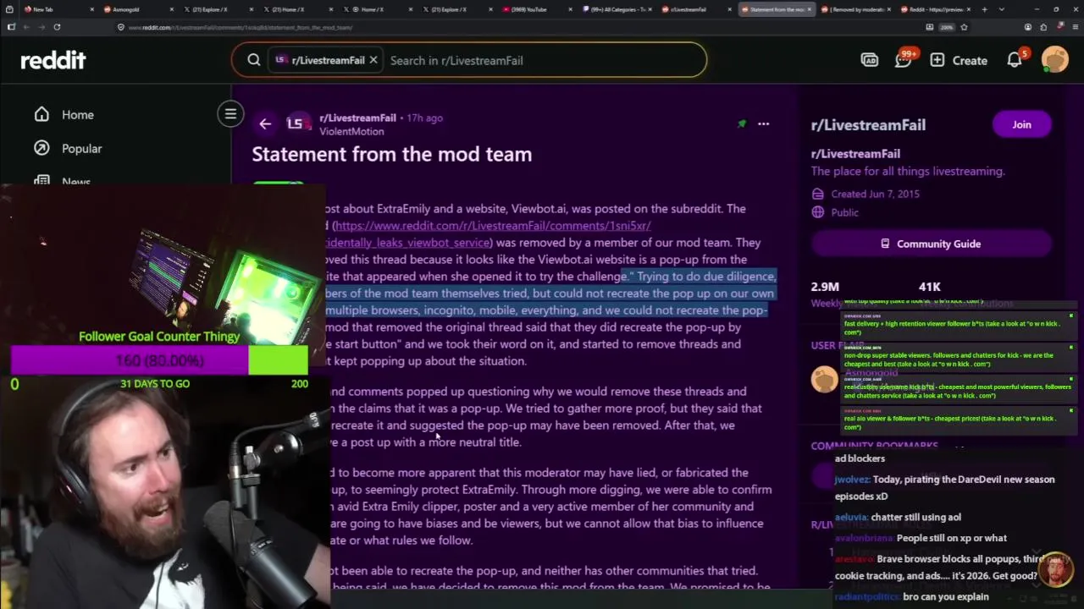Image resolution: width=1084 pixels, height=609 pixels.
Task: Open the Community Guide
Action: click(932, 244)
